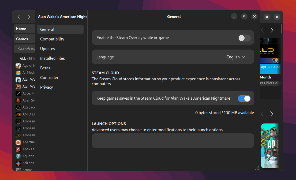Close the Steam library window behind

click(277, 17)
